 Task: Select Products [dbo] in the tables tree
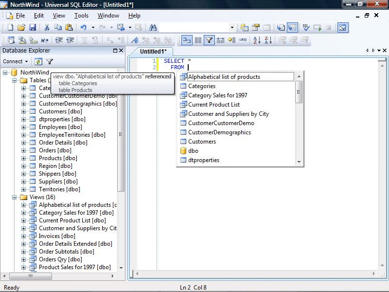(x=58, y=158)
